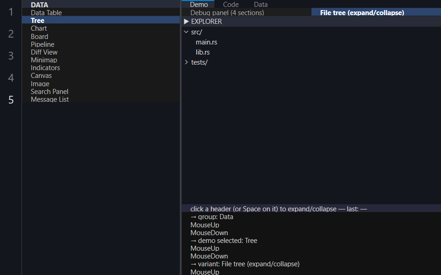Select group number 3 in sidebar

11,55
